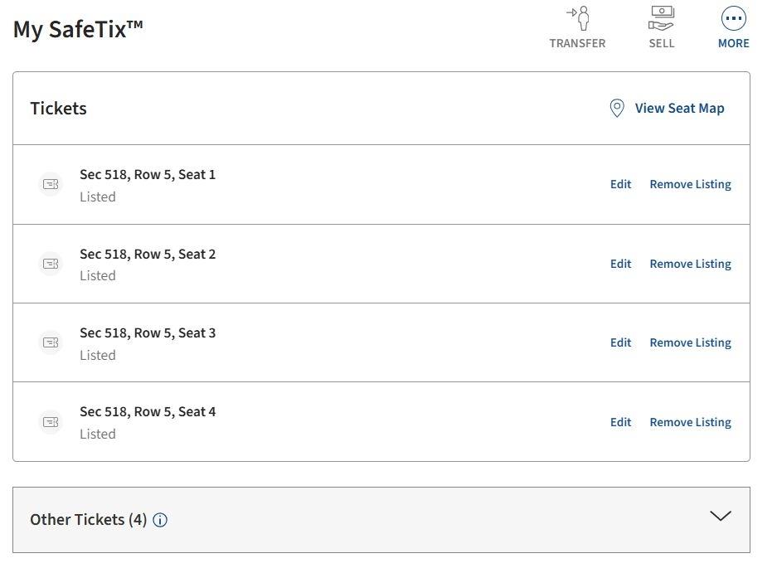Expand the Other Tickets section chevron
The width and height of the screenshot is (777, 568).
point(721,517)
